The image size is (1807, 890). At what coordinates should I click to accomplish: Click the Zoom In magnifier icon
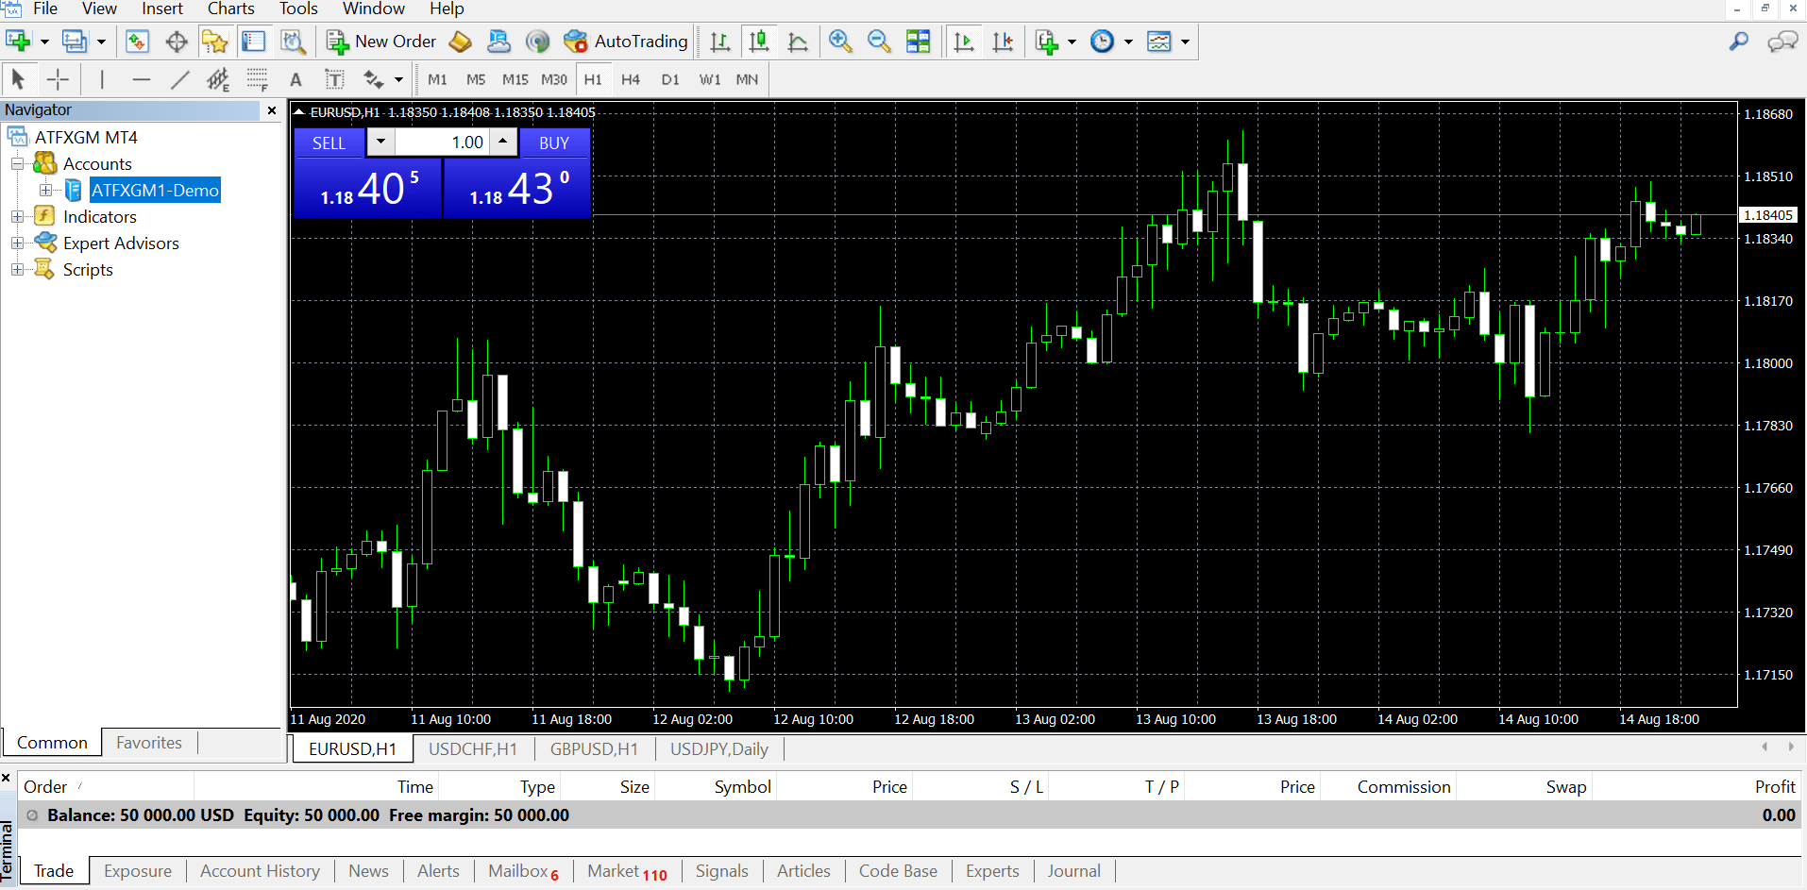pos(839,42)
